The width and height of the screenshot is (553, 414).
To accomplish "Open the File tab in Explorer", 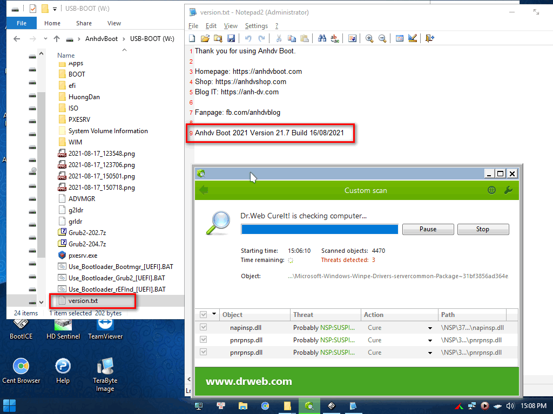I will coord(22,23).
